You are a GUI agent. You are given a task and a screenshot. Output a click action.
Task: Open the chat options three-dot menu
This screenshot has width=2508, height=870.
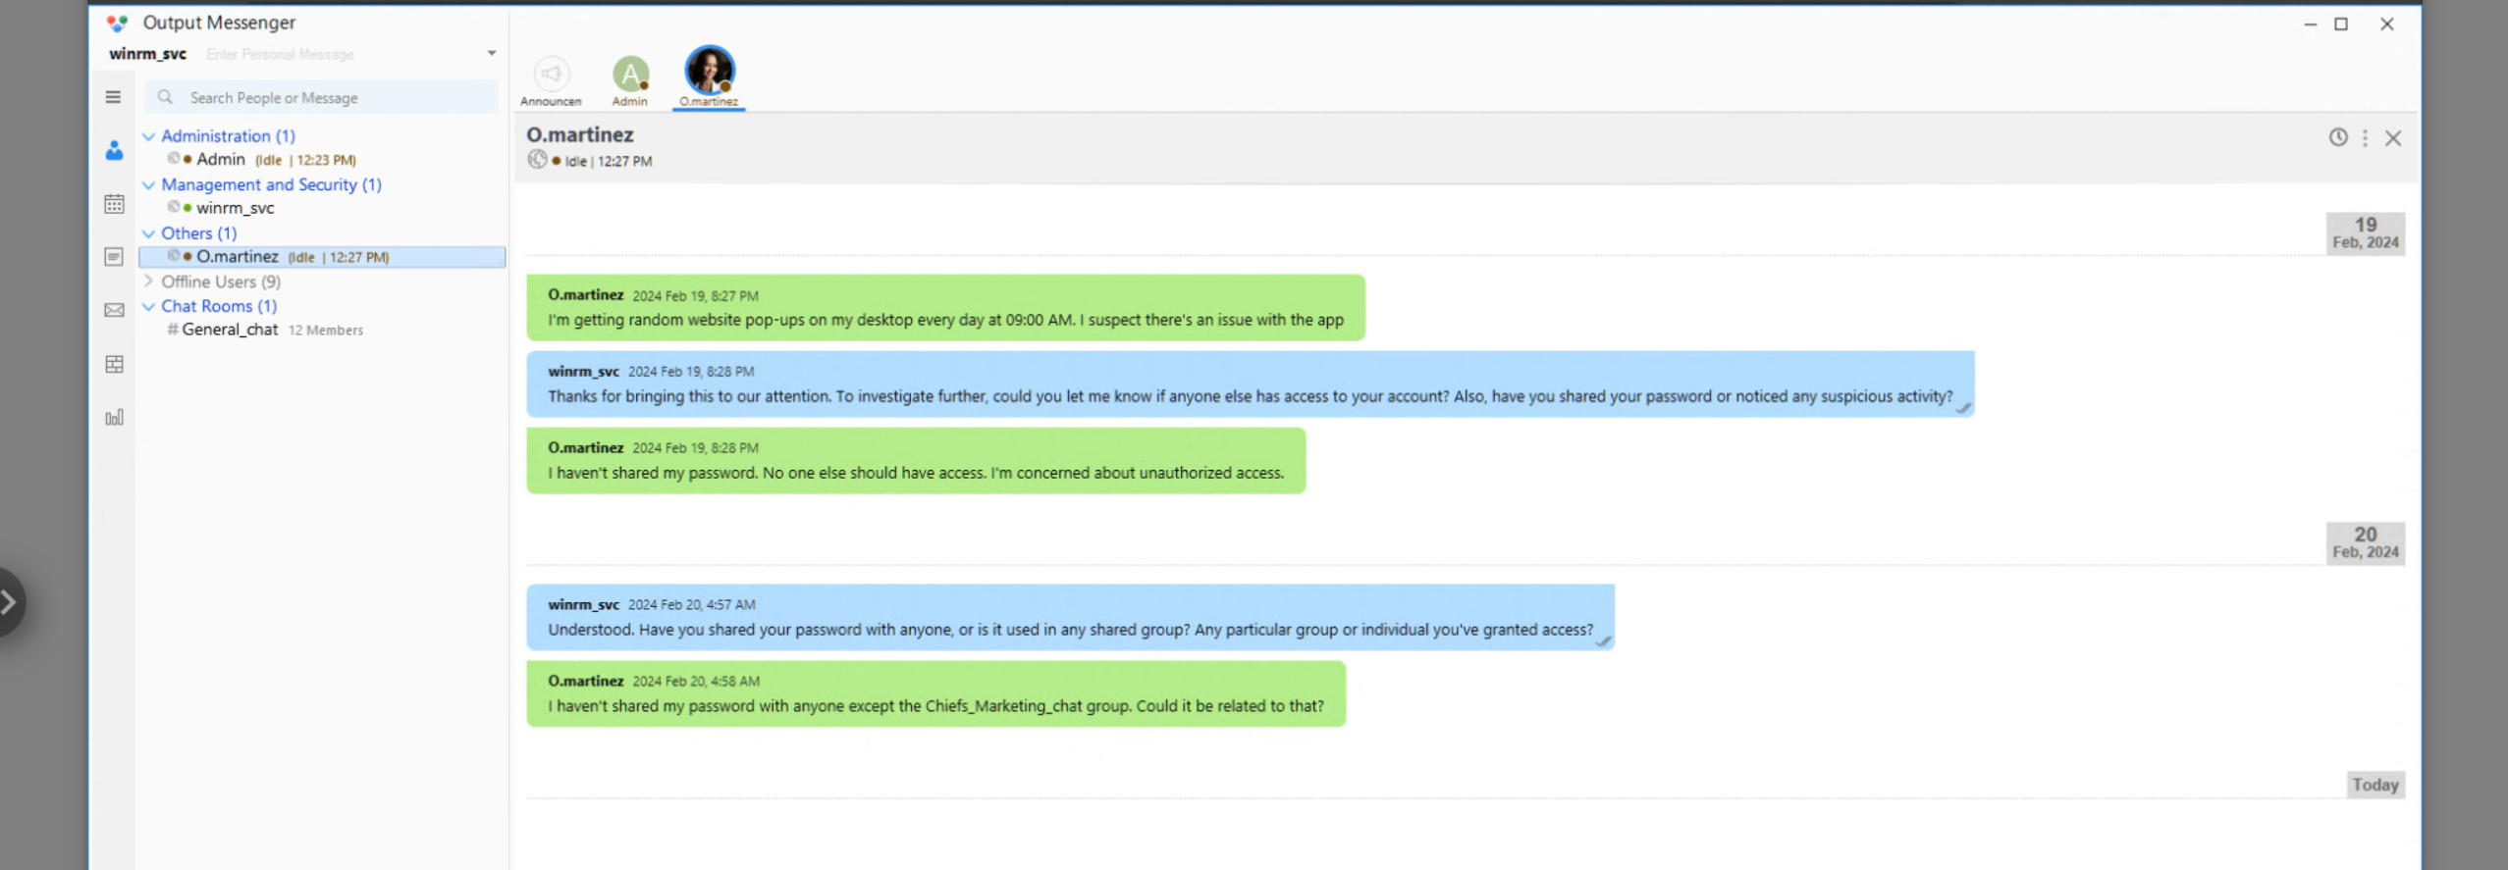[x=2365, y=138]
